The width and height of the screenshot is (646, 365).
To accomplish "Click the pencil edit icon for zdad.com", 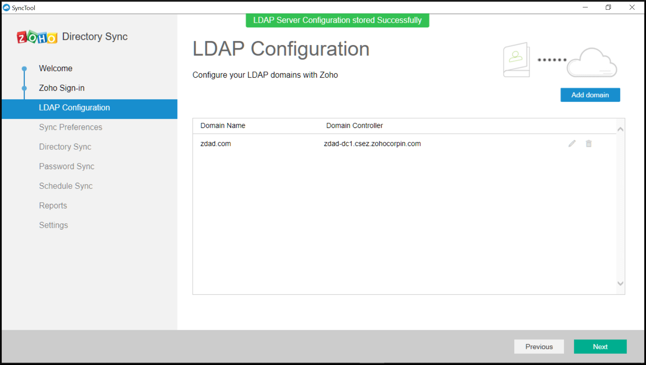I will pos(572,144).
